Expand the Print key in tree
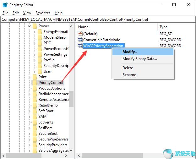This screenshot has height=159, width=196. (x=30, y=77)
